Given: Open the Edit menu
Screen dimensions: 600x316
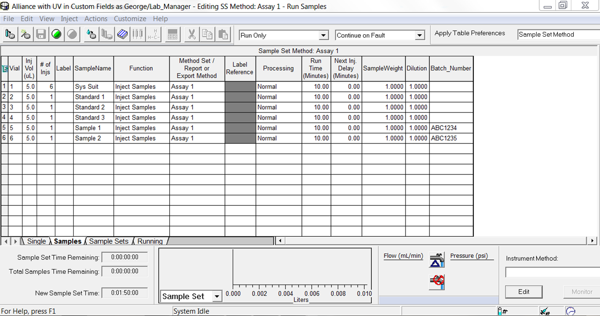Looking at the screenshot, I should [27, 19].
